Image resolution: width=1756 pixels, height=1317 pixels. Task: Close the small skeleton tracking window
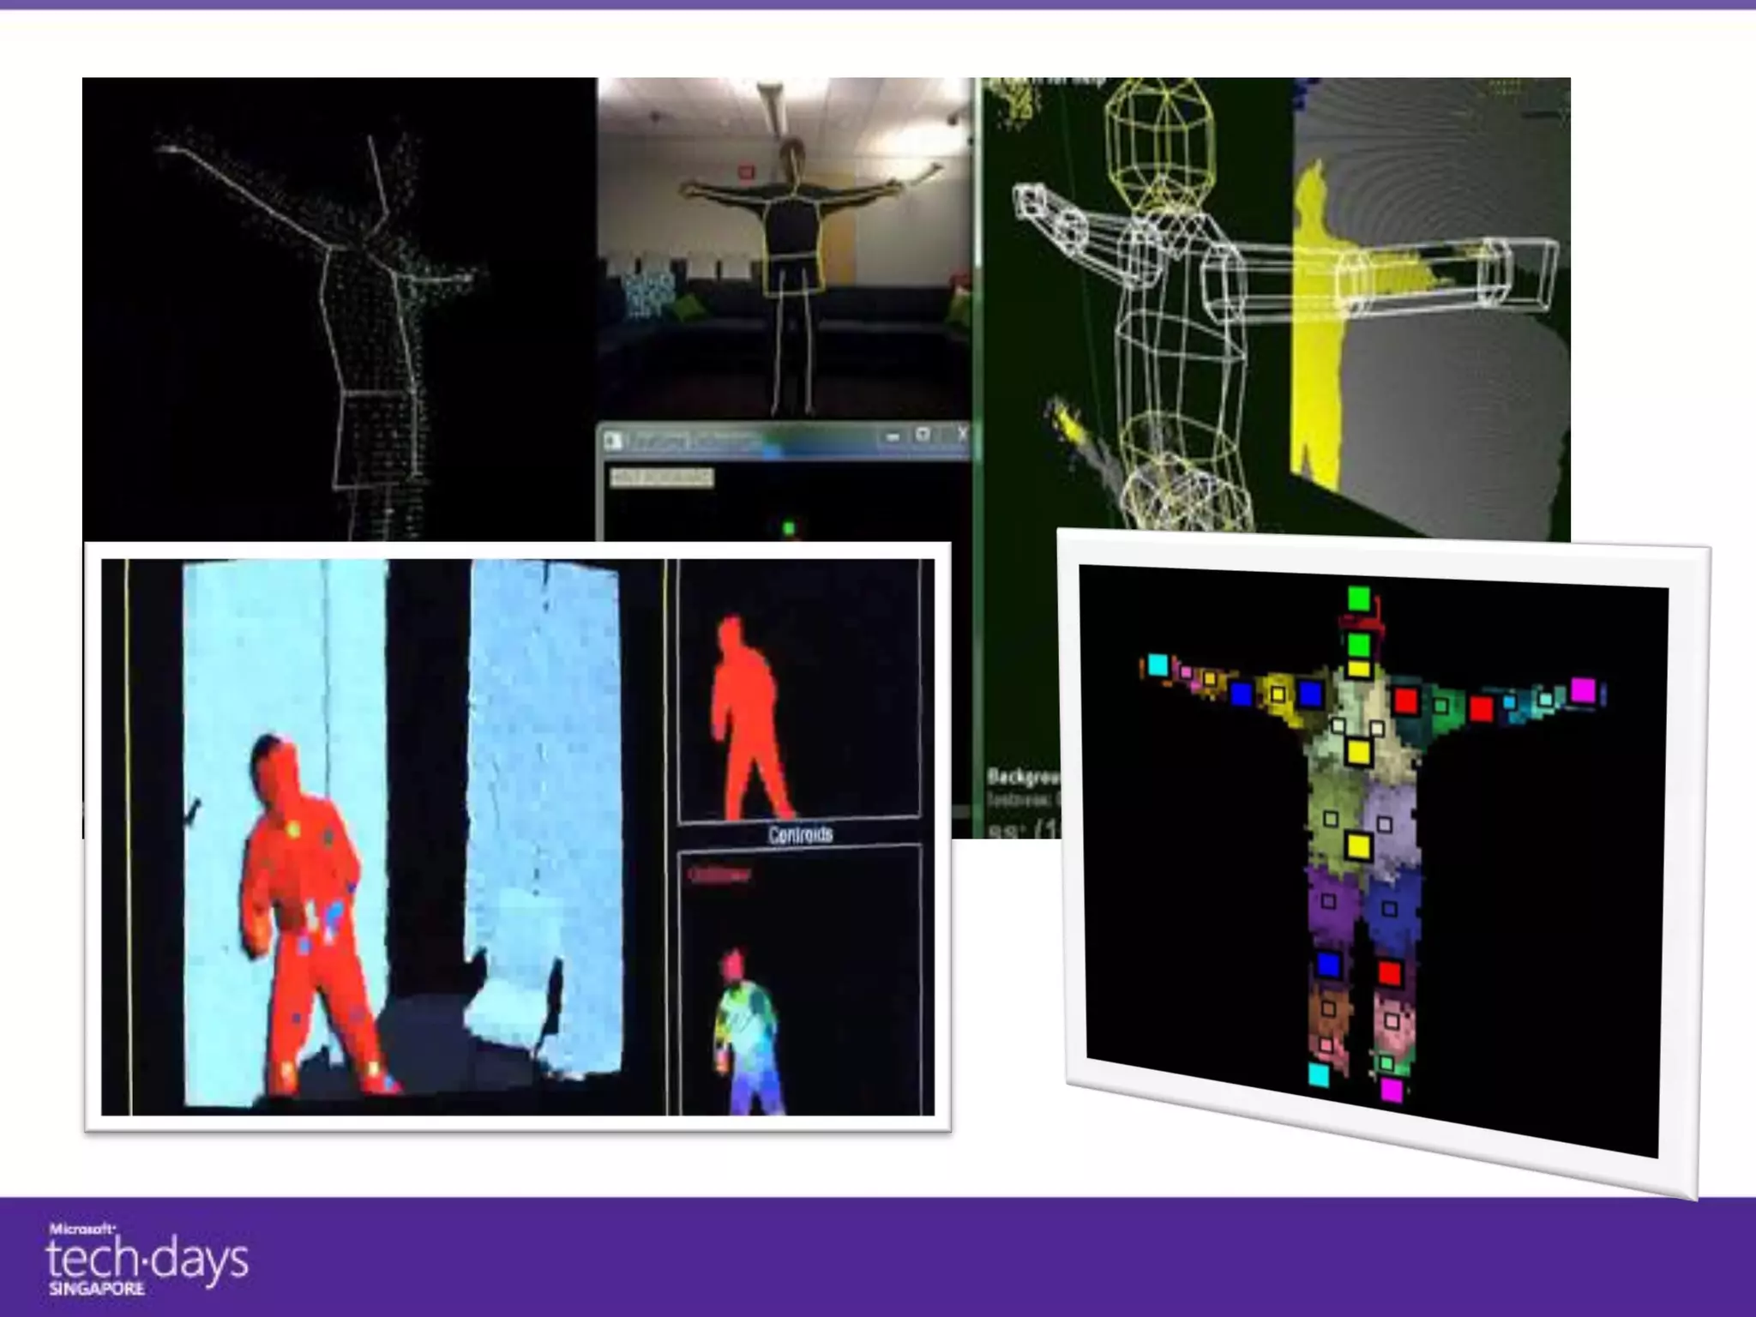960,434
